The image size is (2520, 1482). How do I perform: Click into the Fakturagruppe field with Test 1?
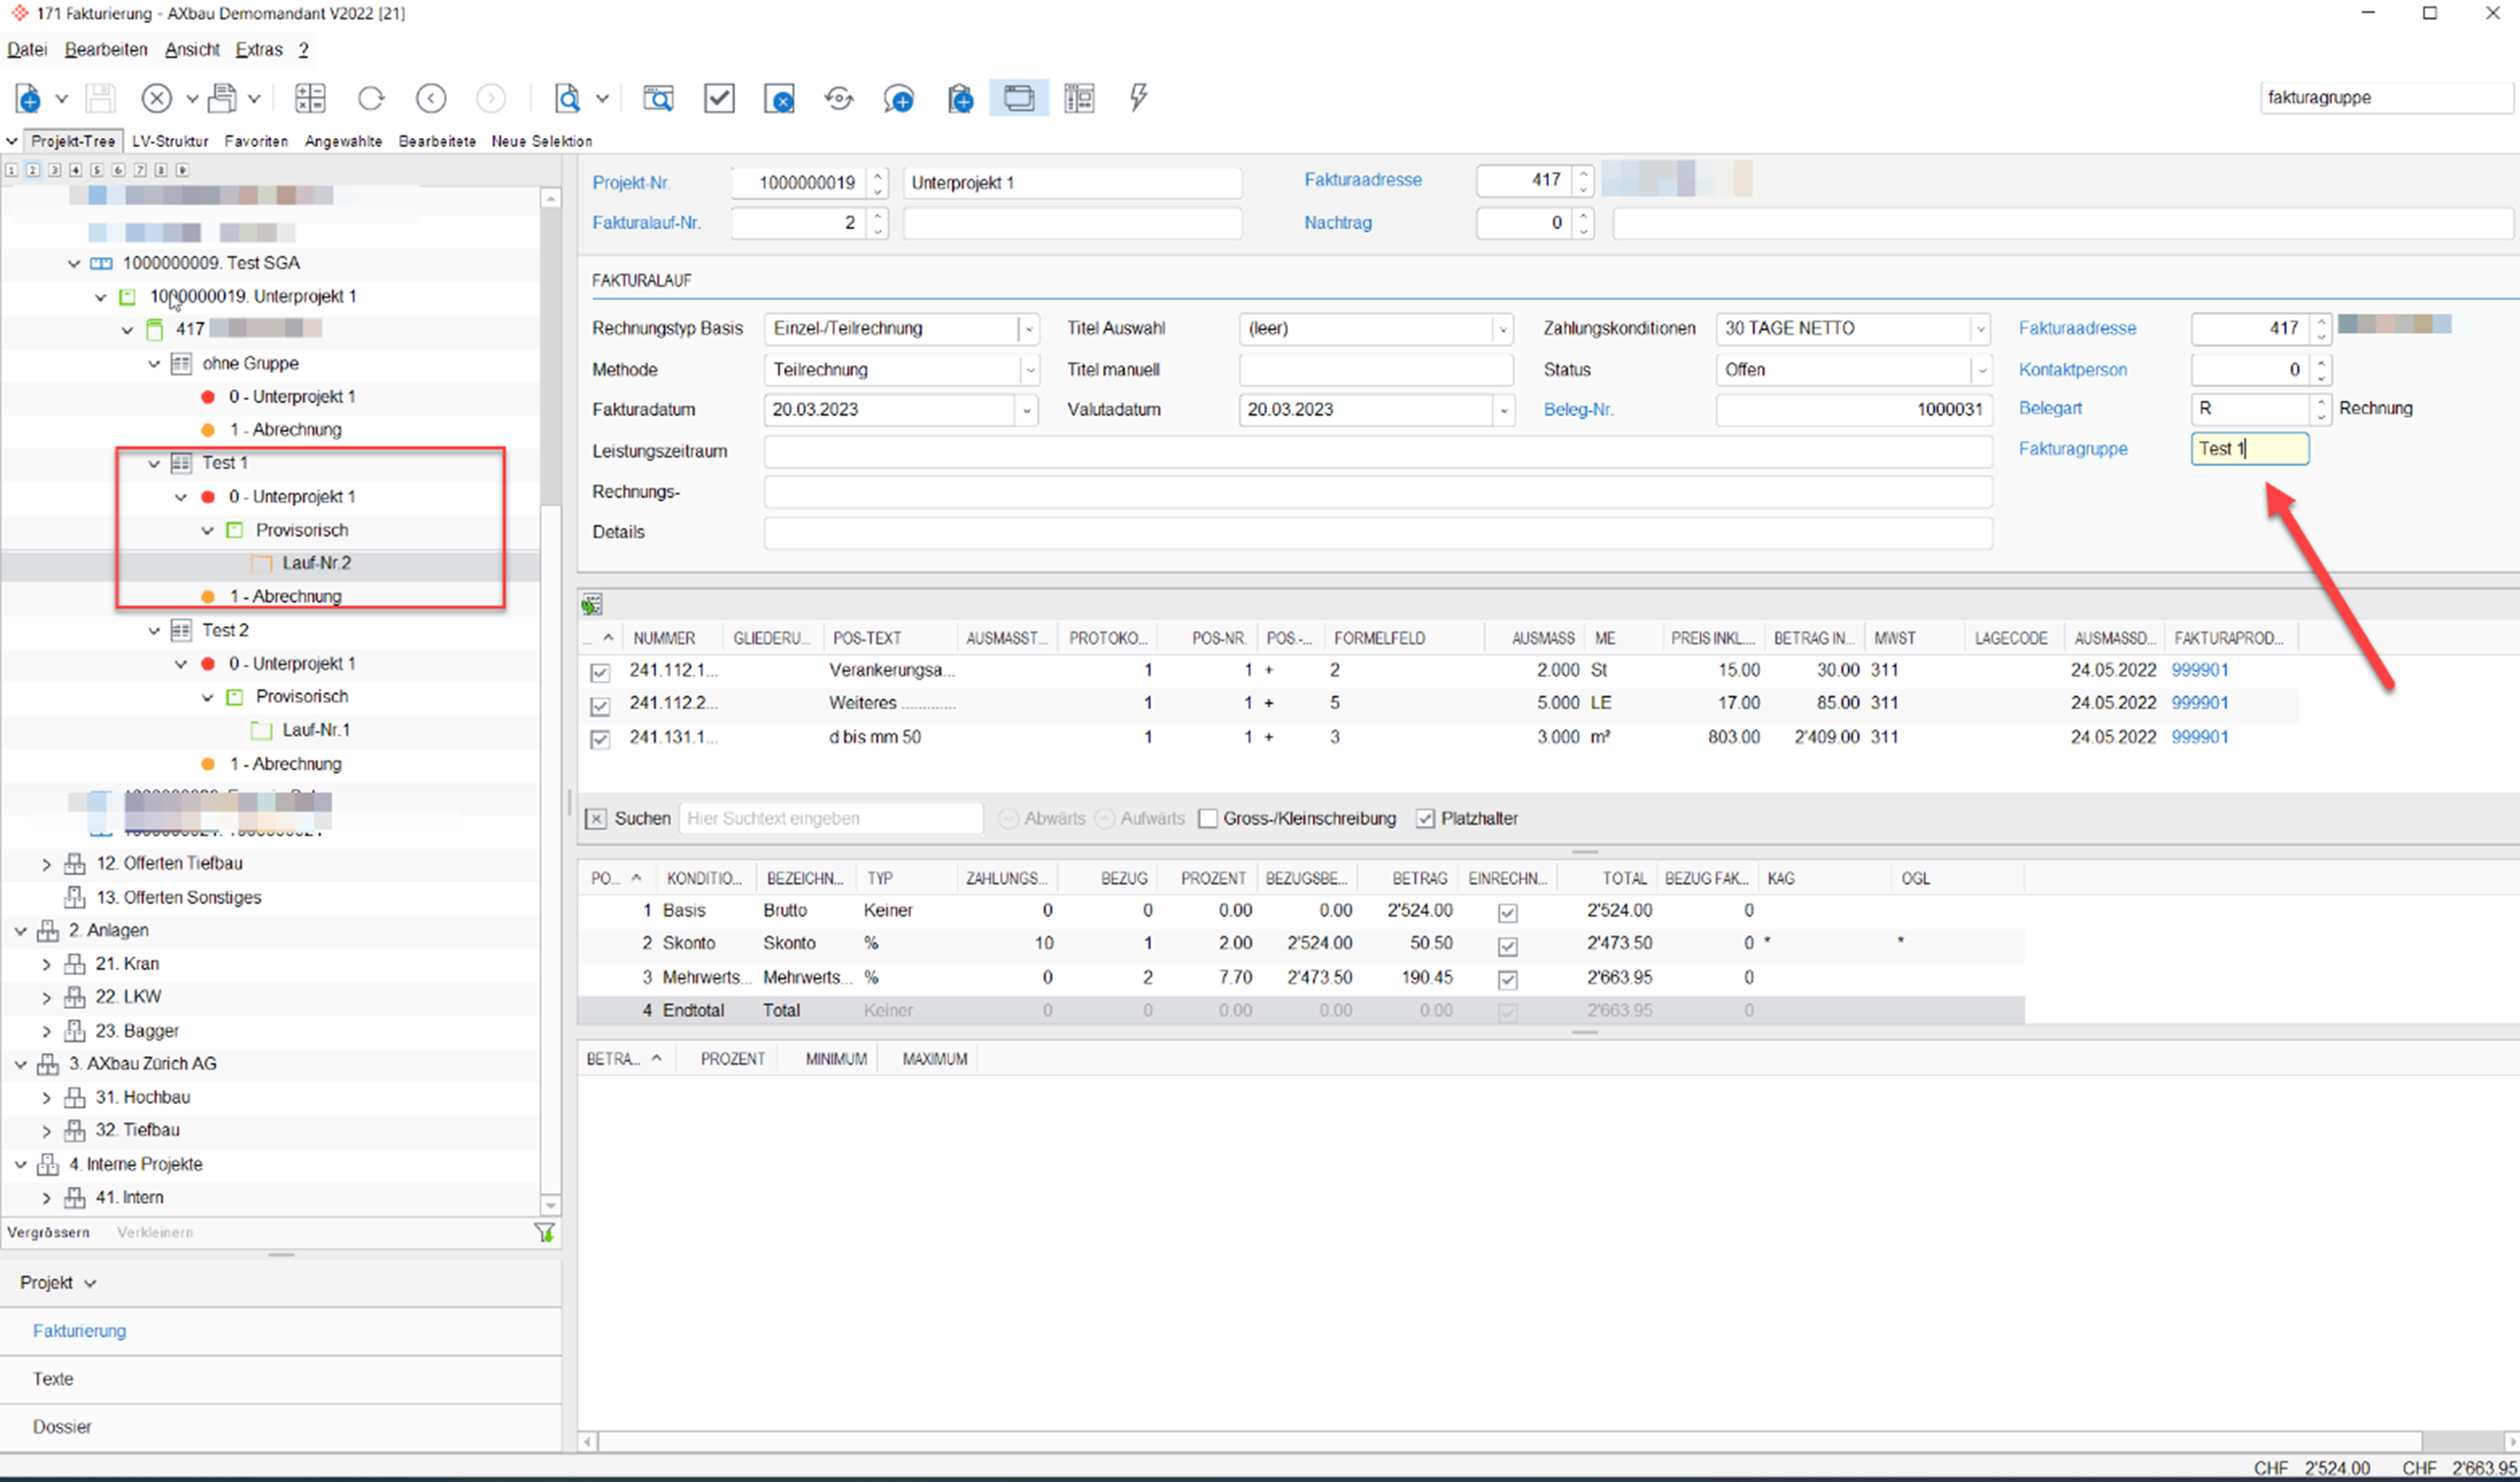coord(2249,449)
